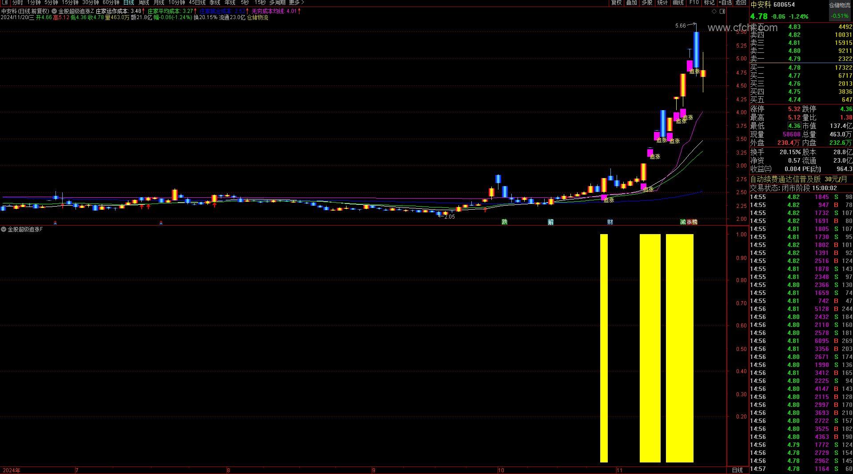Click the 换手 20.15% turnover value

point(790,152)
